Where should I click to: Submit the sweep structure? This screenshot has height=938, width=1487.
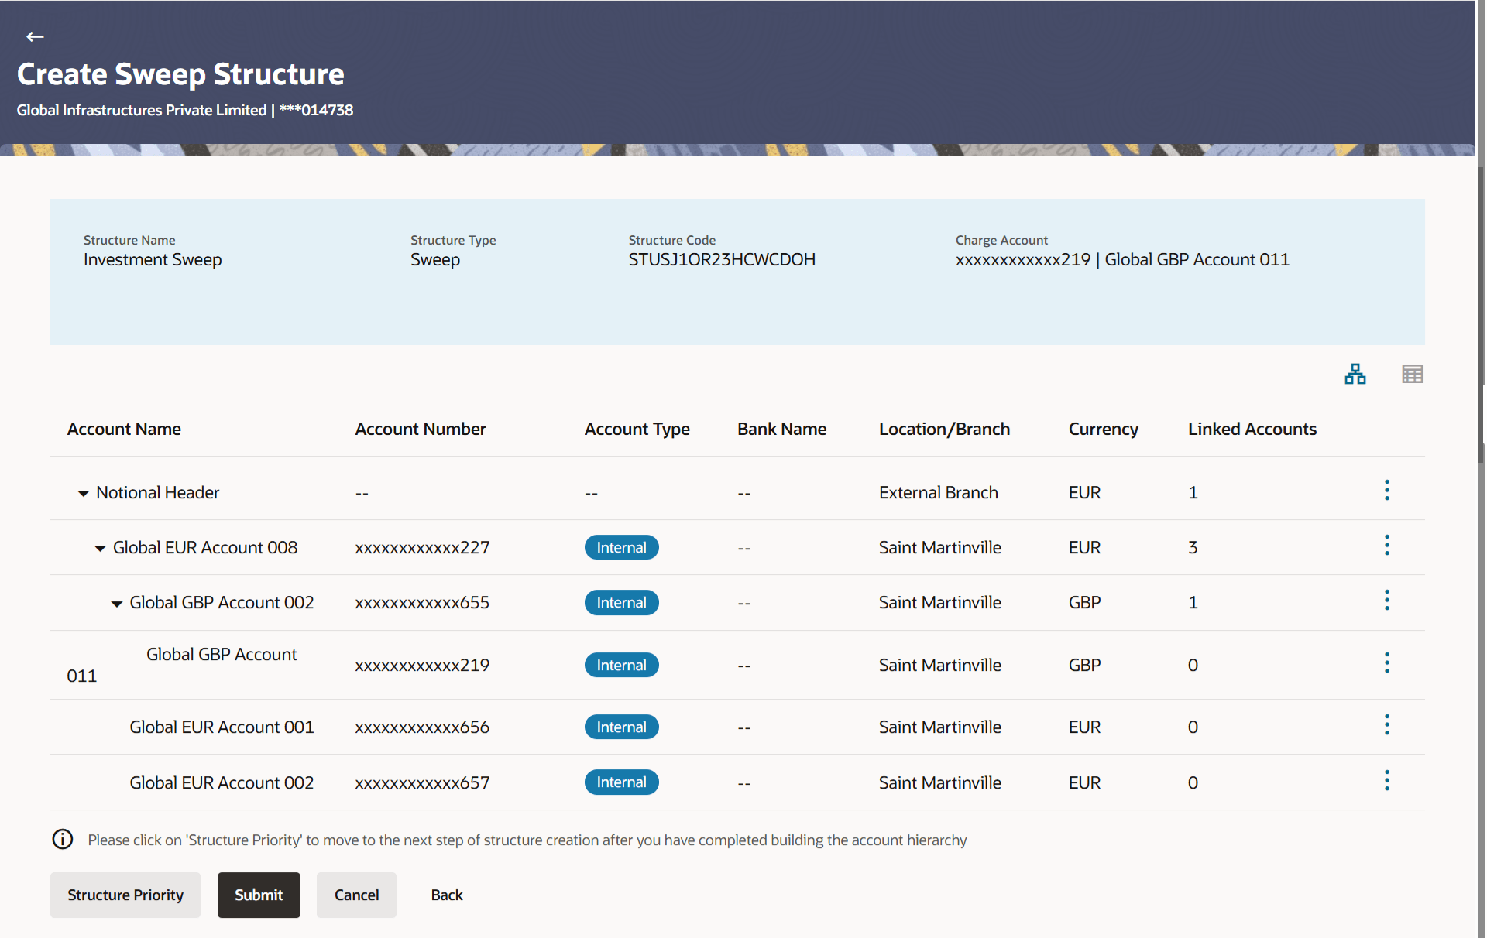259,895
